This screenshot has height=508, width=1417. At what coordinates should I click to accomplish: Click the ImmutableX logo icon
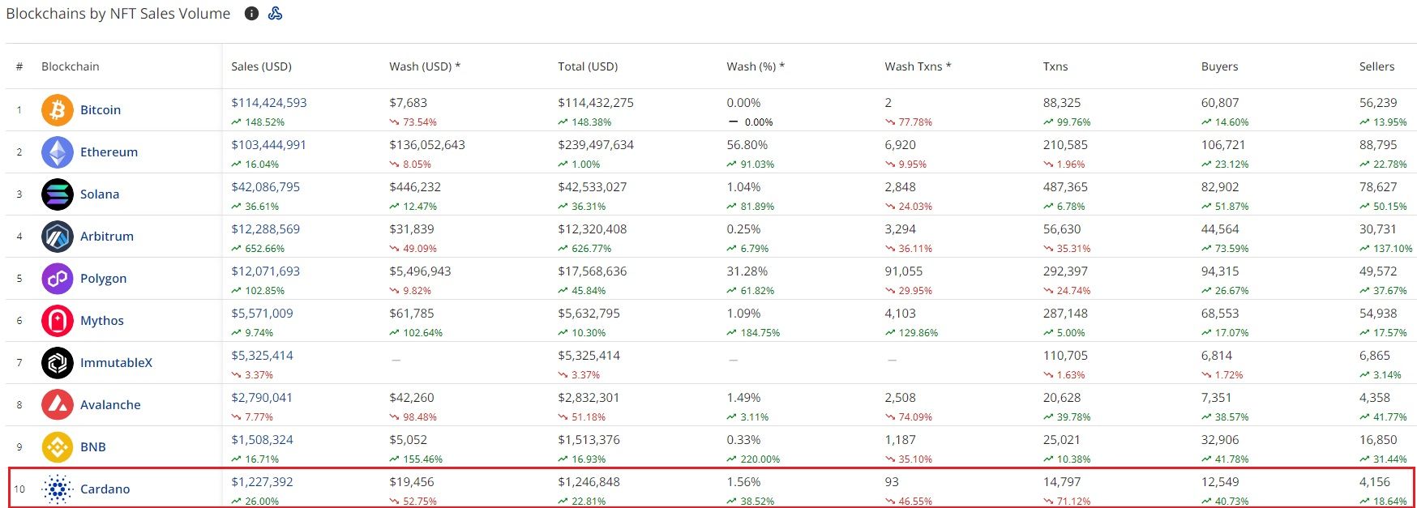point(58,363)
